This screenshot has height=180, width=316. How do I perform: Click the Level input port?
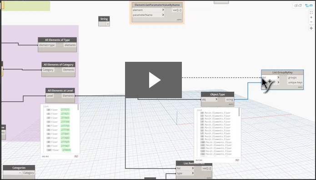click(50, 96)
